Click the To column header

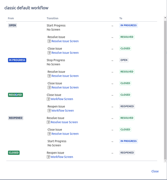(x=121, y=18)
